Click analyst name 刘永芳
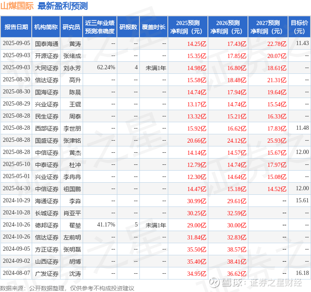The height and width of the screenshot is (292, 311). tap(72, 68)
